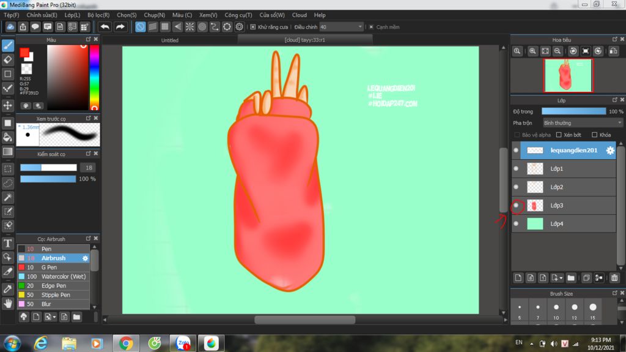The image size is (626, 352).
Task: Pick brush size 10 preset
Action: coord(556,311)
